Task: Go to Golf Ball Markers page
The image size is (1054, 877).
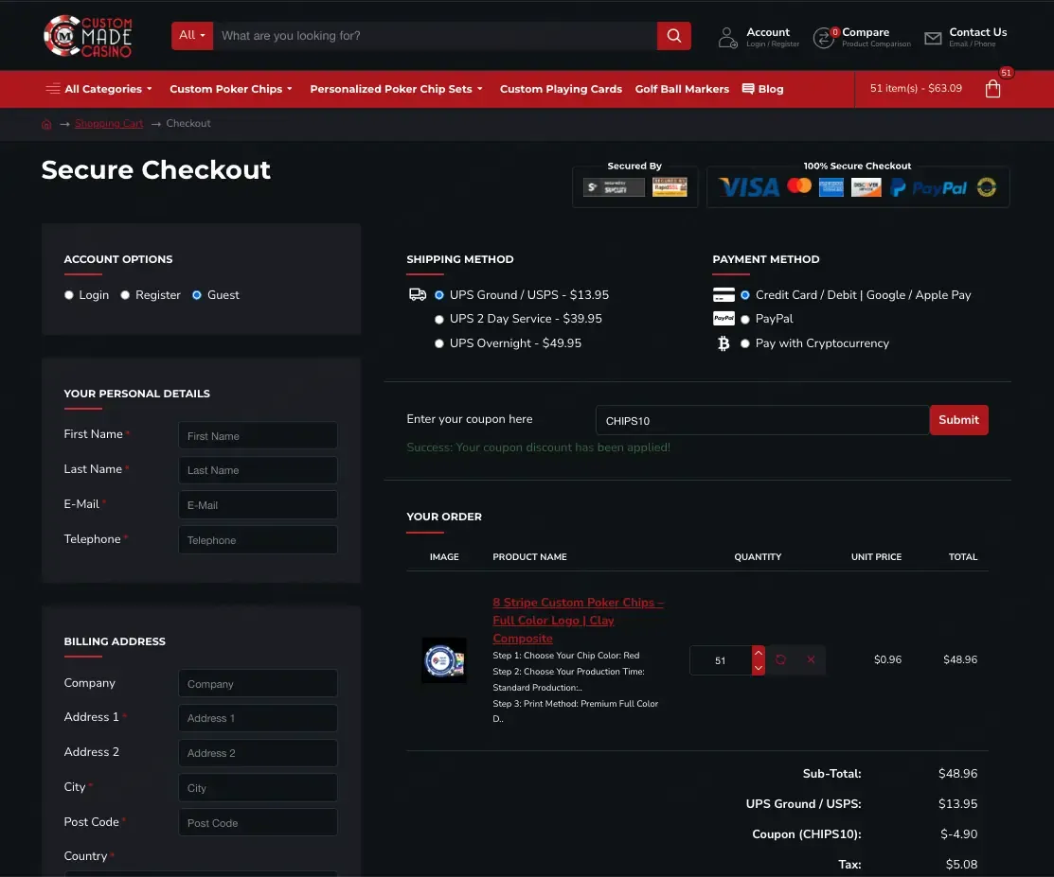Action: coord(682,89)
